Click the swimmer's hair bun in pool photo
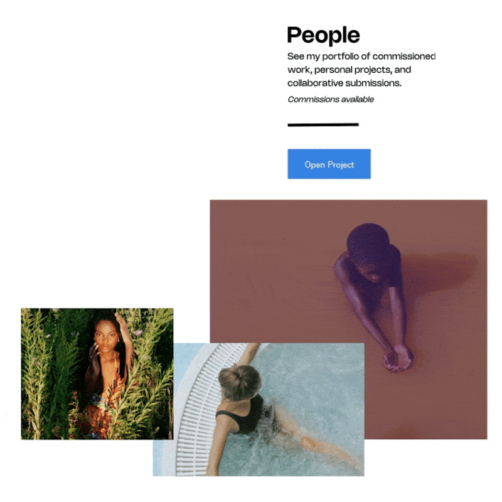The image size is (502, 502). click(240, 382)
